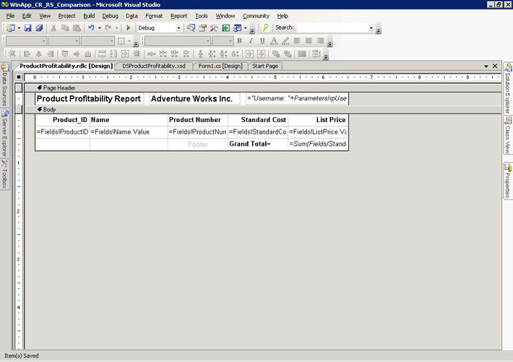Expand the Search box dropdown arrow
The height and width of the screenshot is (362, 513).
click(x=371, y=28)
